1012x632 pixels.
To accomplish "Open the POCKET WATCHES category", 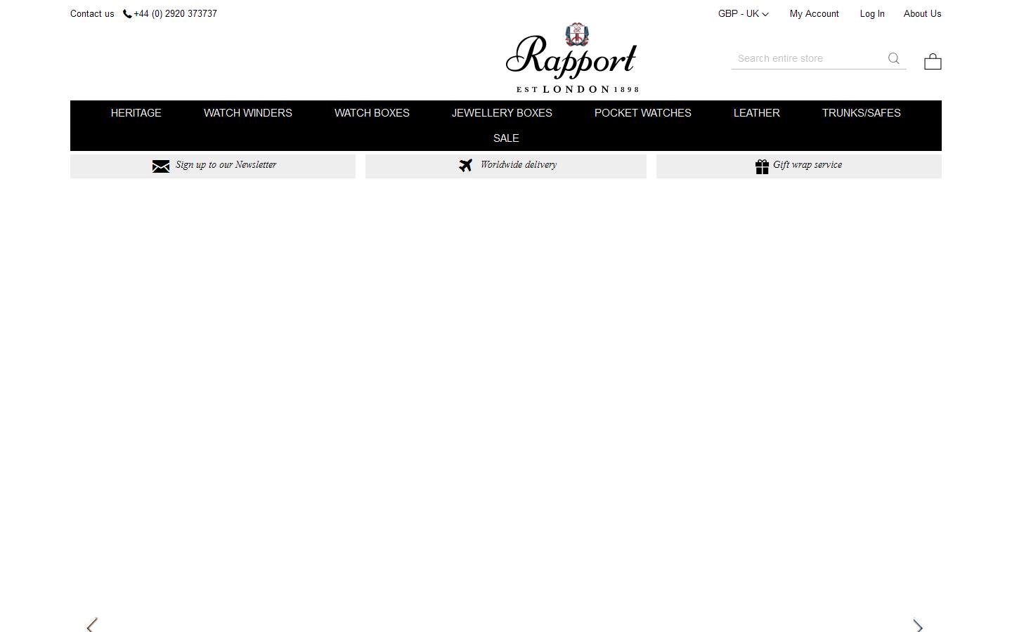I will click(x=642, y=113).
